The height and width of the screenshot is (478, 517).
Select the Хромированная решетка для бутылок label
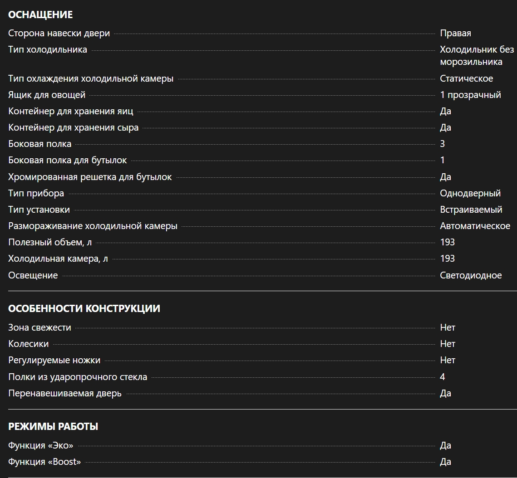[90, 177]
